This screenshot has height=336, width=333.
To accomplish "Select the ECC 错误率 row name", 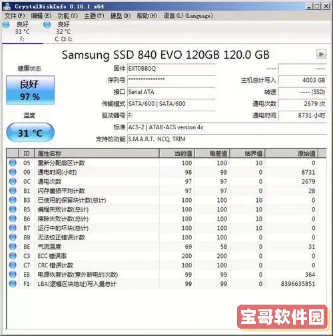I will point(52,256).
